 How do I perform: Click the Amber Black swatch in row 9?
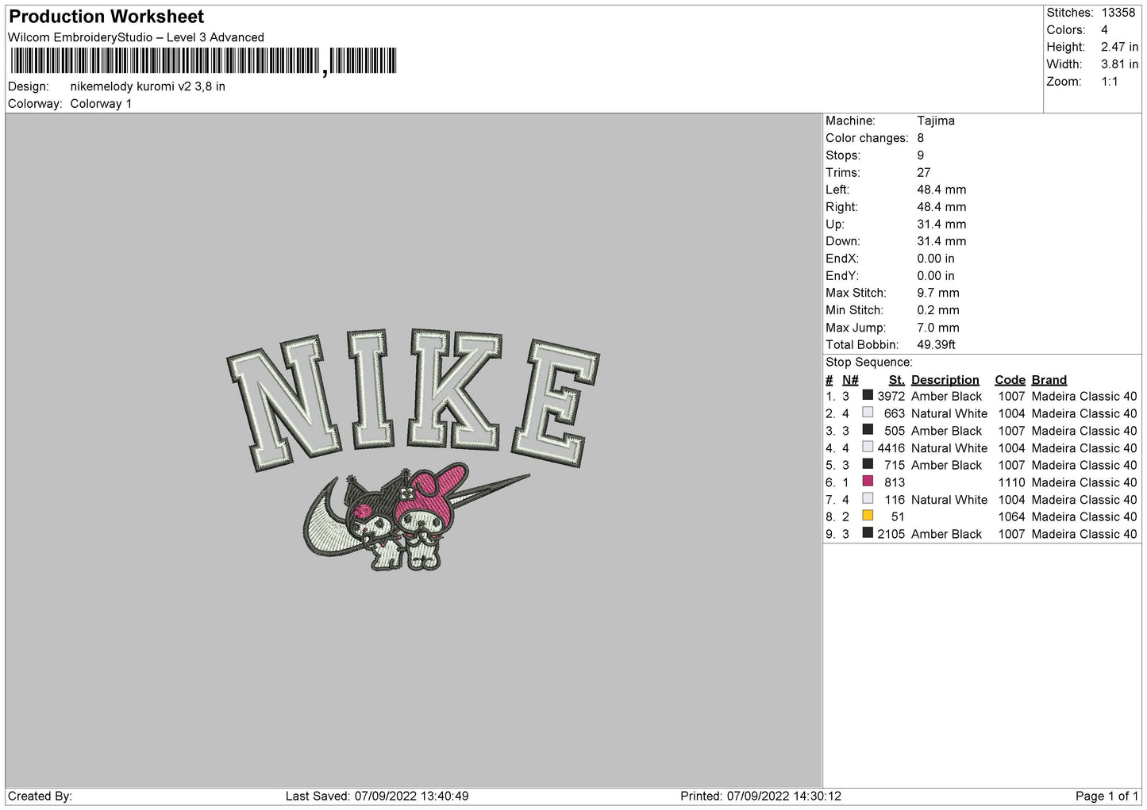[868, 533]
